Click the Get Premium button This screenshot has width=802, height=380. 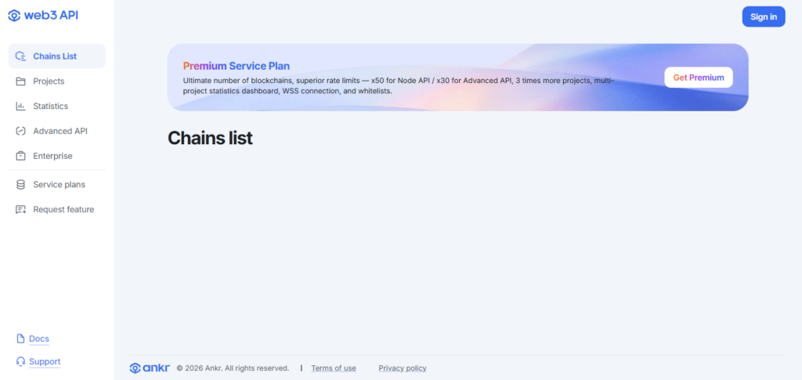(699, 78)
